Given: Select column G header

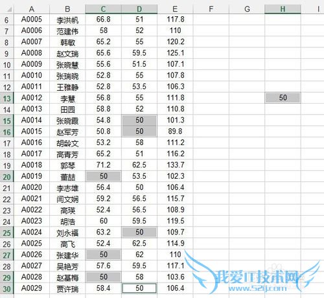Looking at the screenshot, I should (x=247, y=9).
